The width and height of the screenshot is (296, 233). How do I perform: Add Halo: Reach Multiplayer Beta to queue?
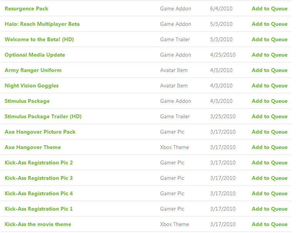(x=269, y=24)
